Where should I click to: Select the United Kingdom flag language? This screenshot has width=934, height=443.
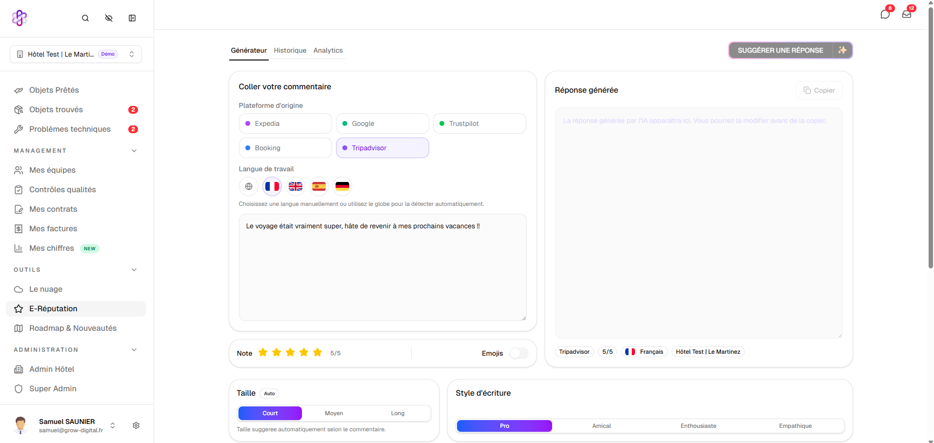[x=296, y=186]
